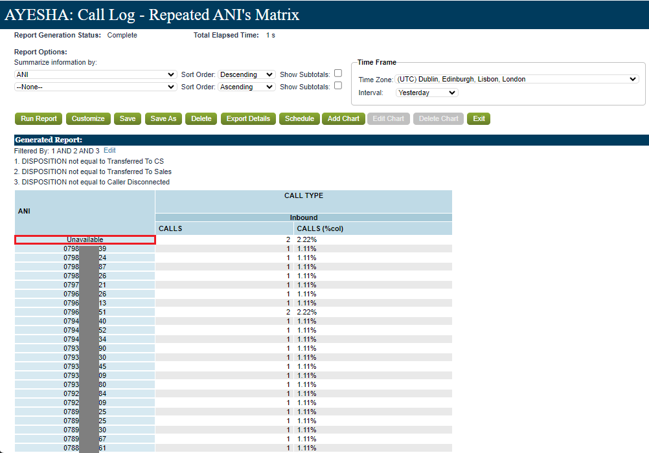The image size is (649, 453).
Task: Open the Customize report options
Action: click(x=88, y=118)
